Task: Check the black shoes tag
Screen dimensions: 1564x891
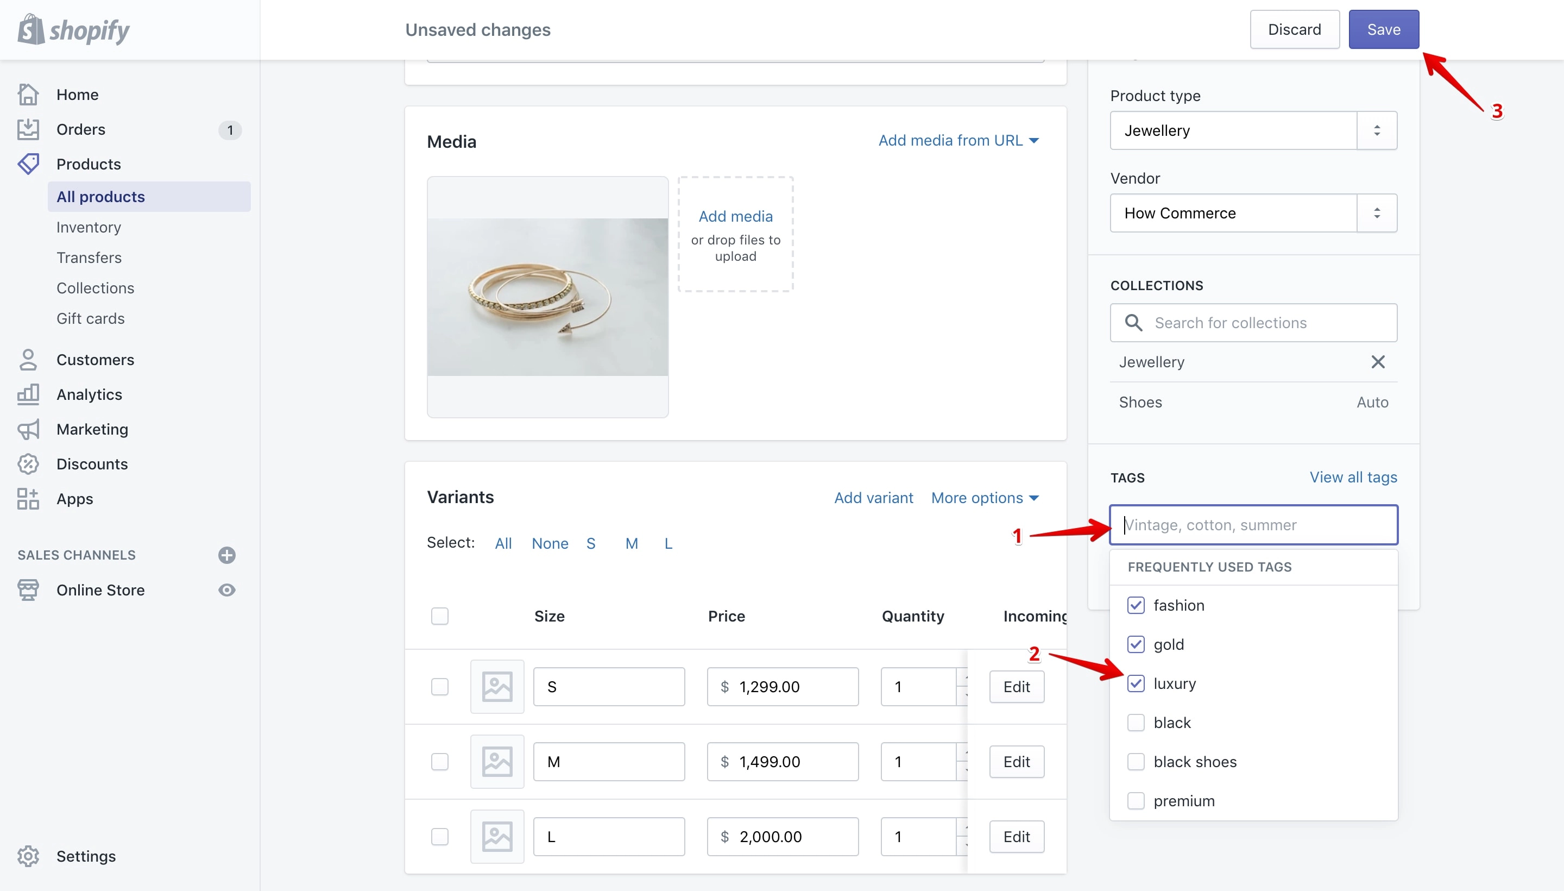Action: pyautogui.click(x=1136, y=762)
